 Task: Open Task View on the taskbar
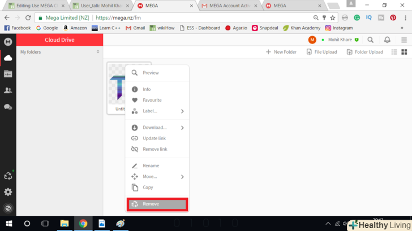45,224
